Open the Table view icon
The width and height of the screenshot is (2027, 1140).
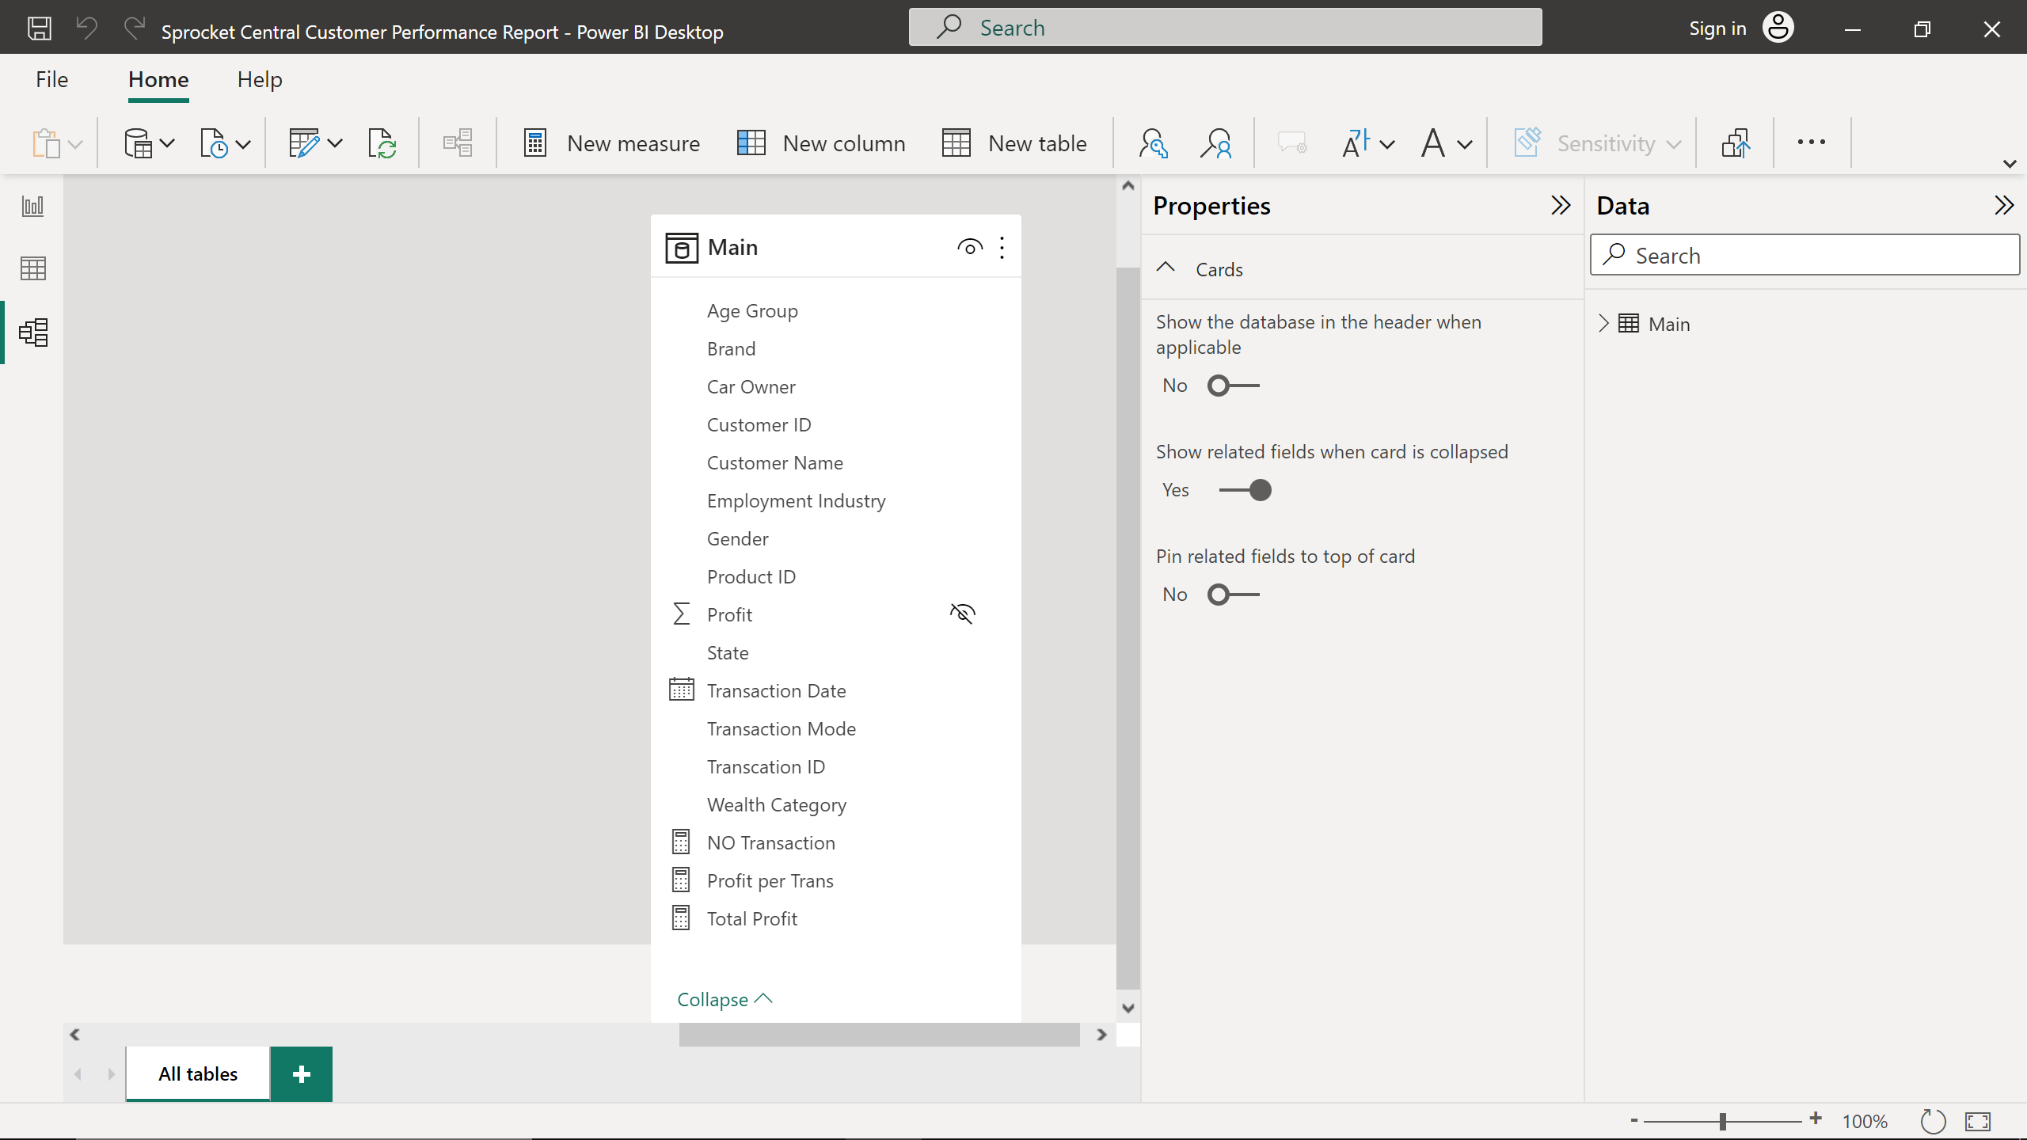[x=32, y=269]
